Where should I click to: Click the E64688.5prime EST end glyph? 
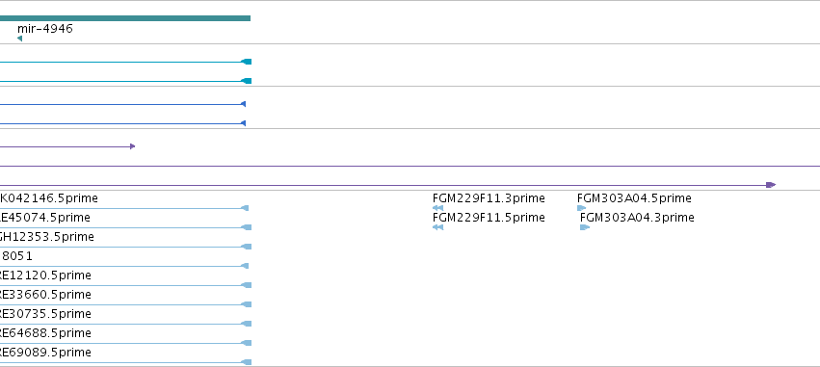247,343
